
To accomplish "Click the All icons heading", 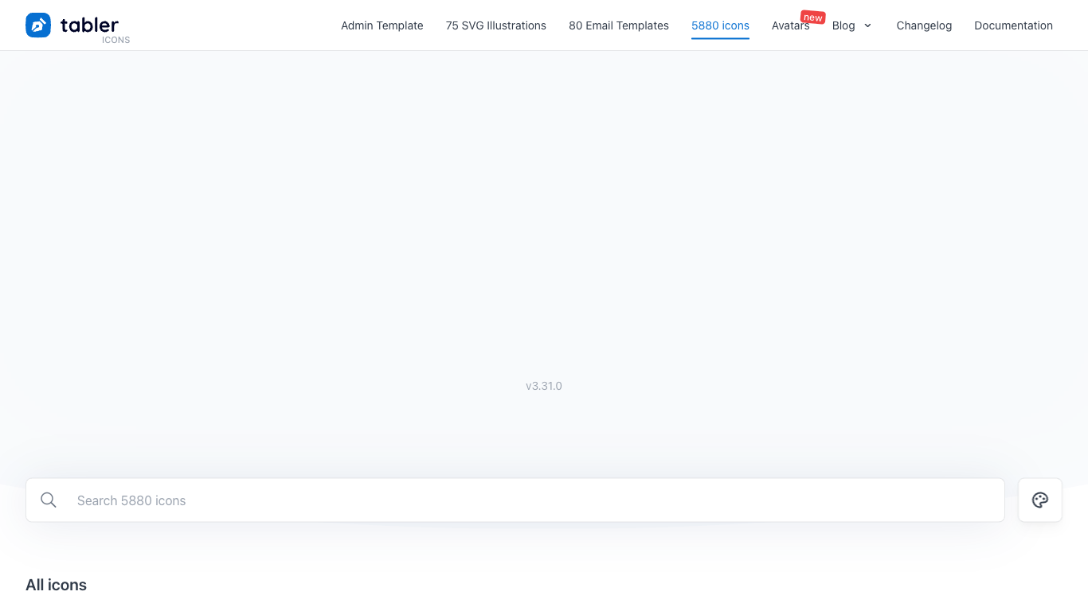I will pos(56,585).
